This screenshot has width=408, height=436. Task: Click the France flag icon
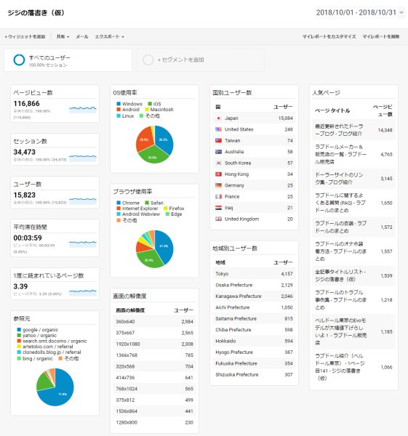coord(218,197)
